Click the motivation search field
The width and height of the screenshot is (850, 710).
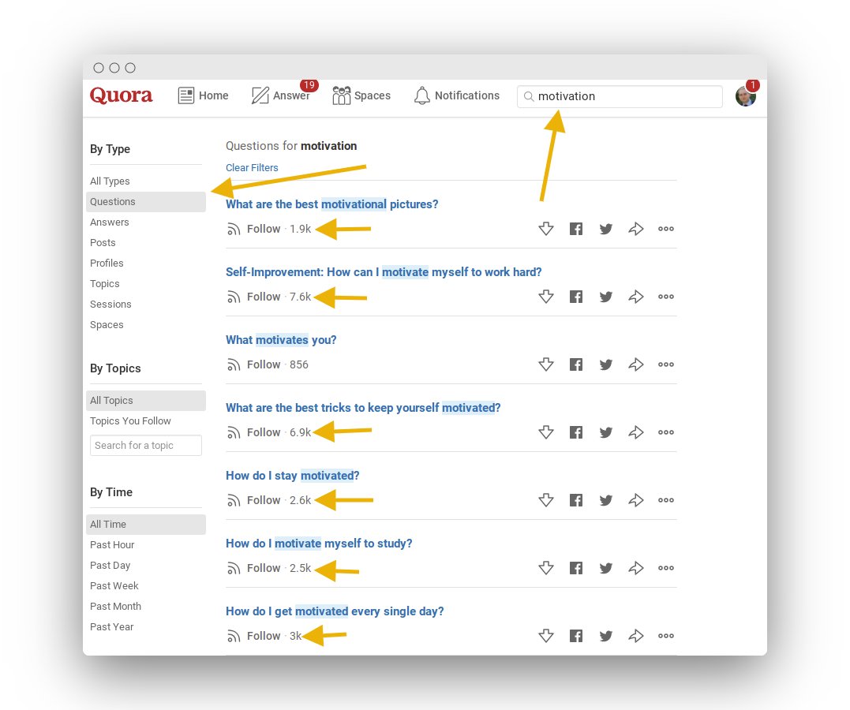pos(620,96)
